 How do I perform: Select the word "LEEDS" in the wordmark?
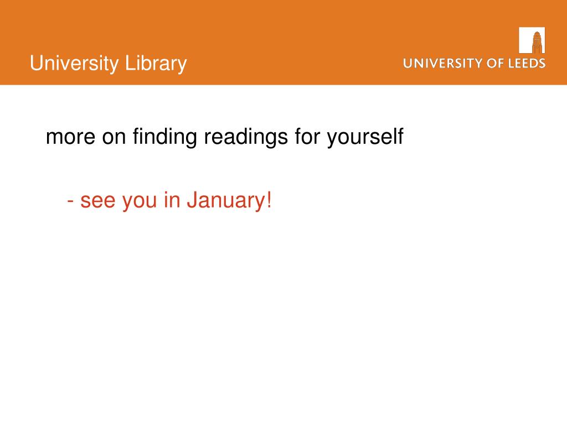pyautogui.click(x=527, y=63)
